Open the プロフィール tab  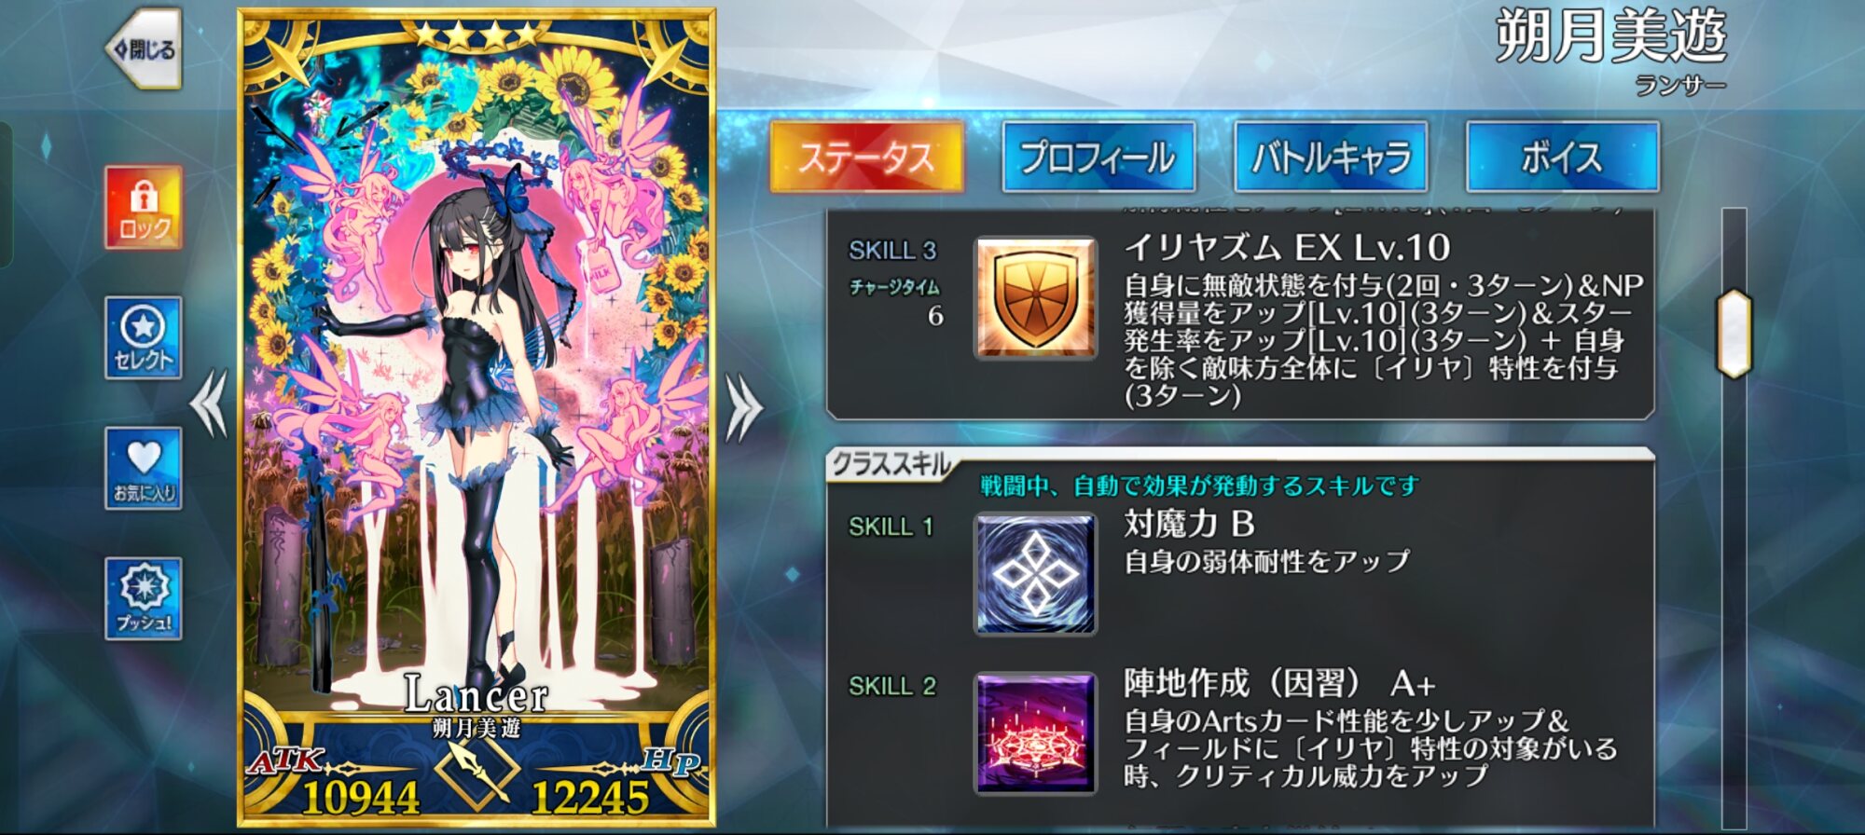[1098, 157]
